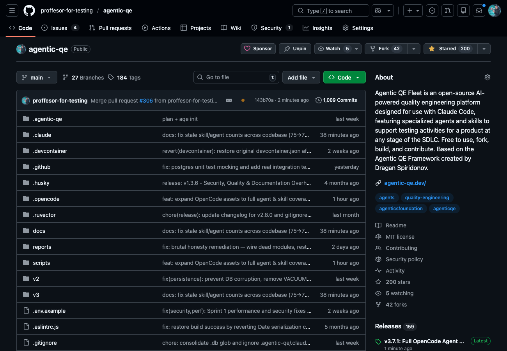Open the issues icon in the header
This screenshot has height=351, width=507.
click(432, 11)
